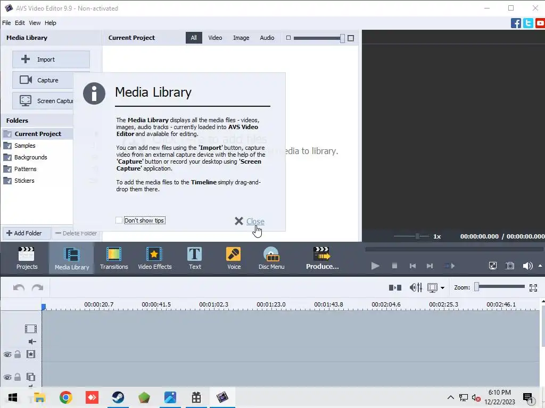Click the Import button
The height and width of the screenshot is (408, 545).
[51, 59]
